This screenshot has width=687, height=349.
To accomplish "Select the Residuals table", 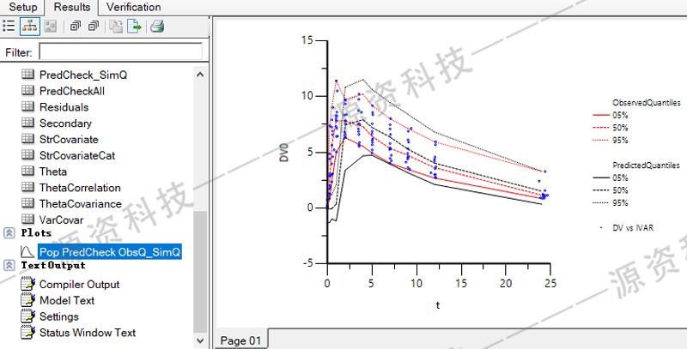I will point(64,107).
